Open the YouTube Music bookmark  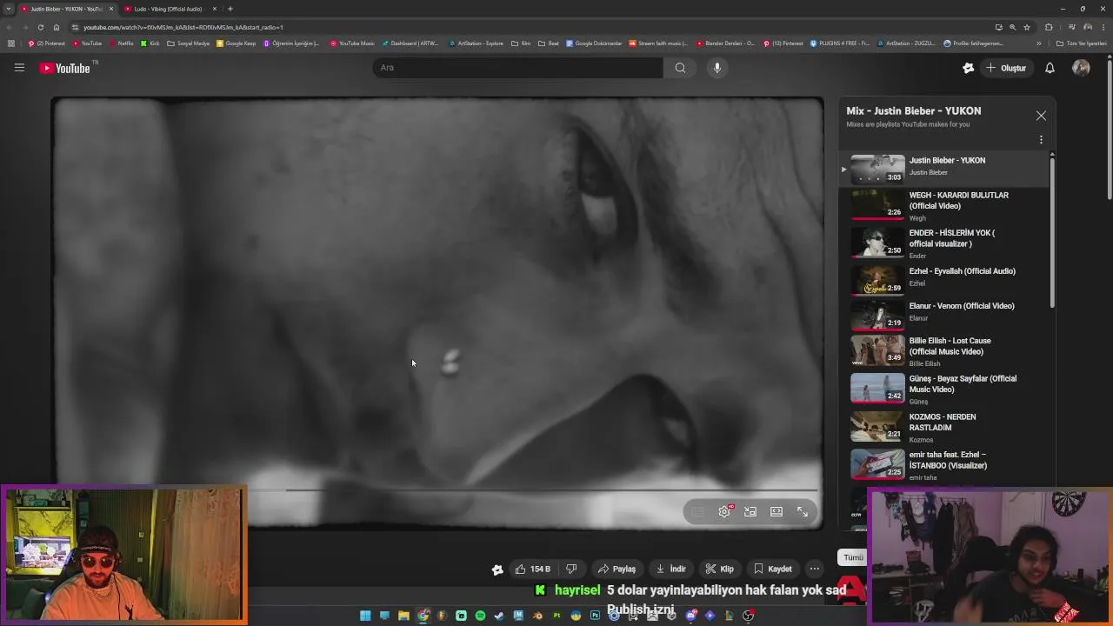tap(352, 43)
